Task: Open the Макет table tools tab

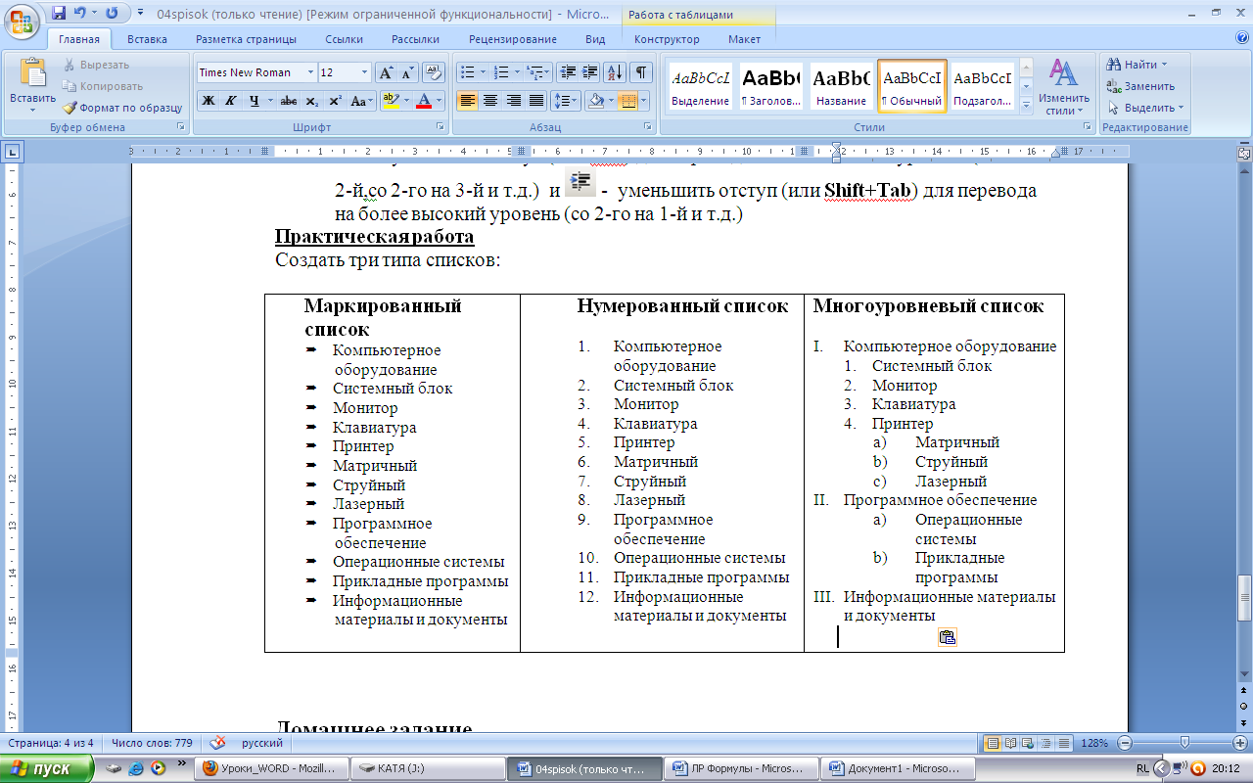Action: point(744,39)
